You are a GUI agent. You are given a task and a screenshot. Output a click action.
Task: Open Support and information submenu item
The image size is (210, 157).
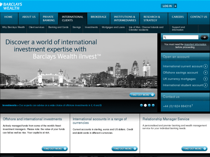(178, 29)
